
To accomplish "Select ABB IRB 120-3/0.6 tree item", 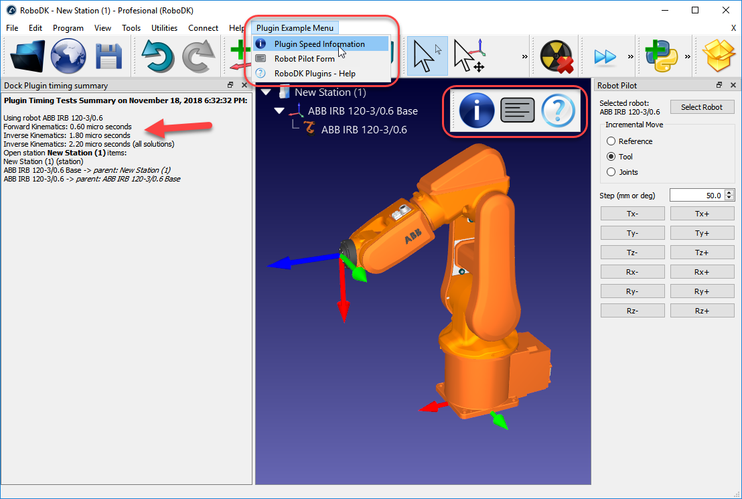I will click(364, 129).
